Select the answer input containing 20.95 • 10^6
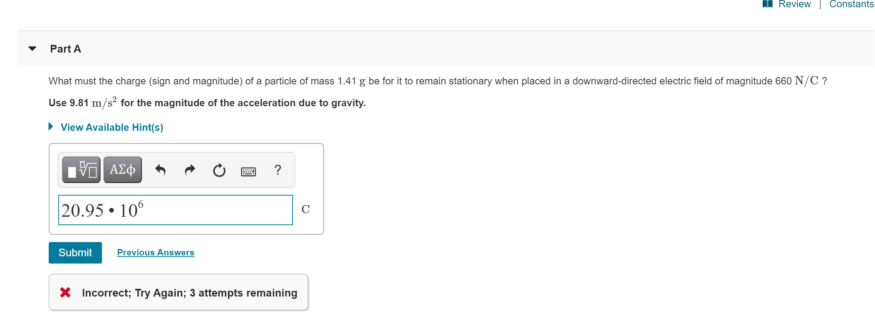This screenshot has height=323, width=875. [x=175, y=210]
